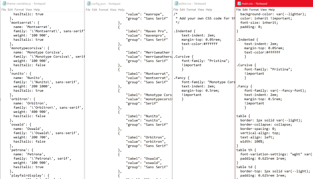Open View menu in config.json Notepad
The image size is (313, 179).
113,10
